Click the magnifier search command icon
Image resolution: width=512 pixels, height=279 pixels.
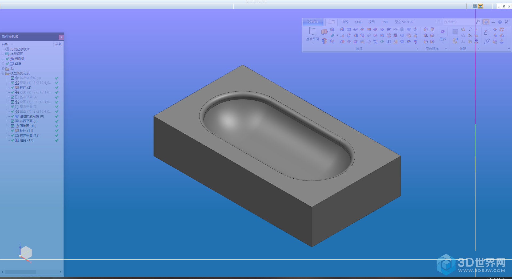(478, 22)
